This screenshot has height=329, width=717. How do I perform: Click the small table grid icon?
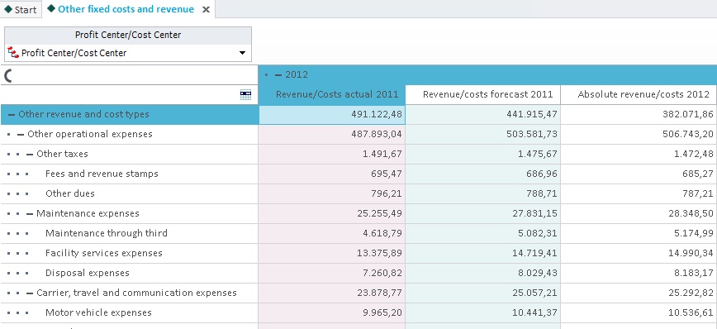click(x=245, y=95)
